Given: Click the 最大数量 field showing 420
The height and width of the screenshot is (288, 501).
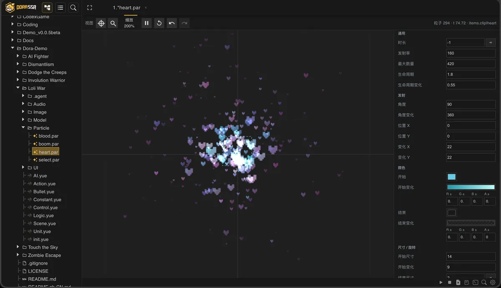Looking at the screenshot, I should click(x=471, y=64).
